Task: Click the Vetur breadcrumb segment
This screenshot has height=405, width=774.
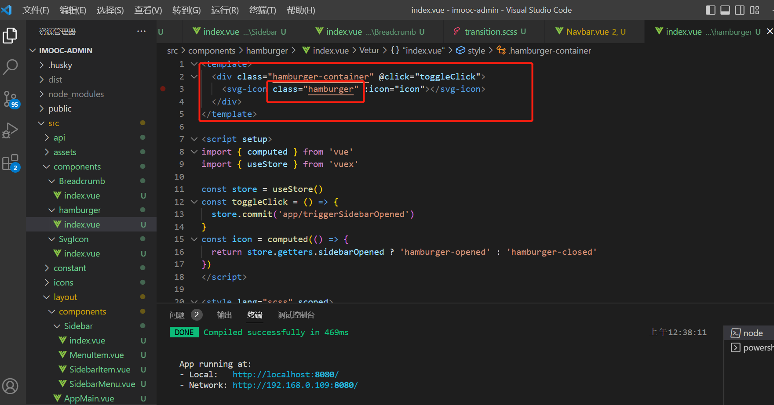Action: click(369, 51)
